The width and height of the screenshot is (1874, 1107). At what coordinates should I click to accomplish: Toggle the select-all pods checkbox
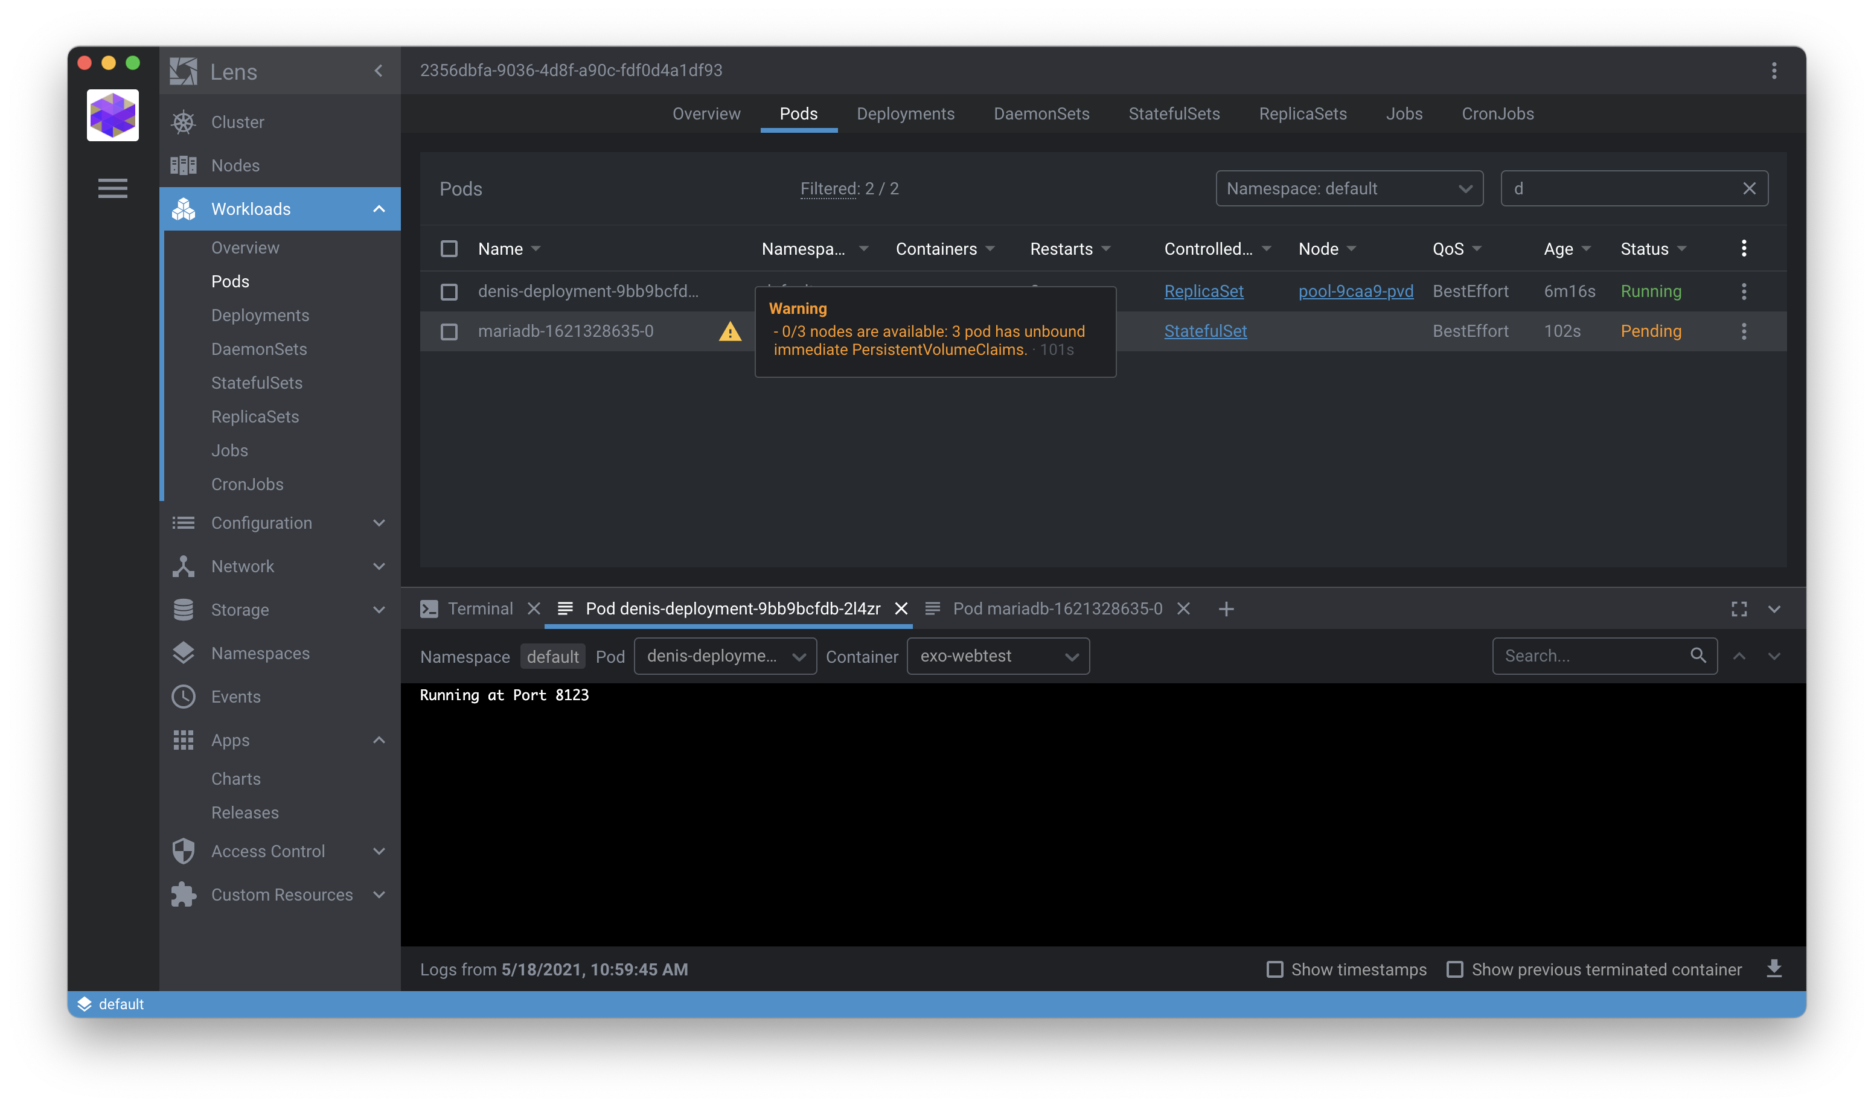pos(449,249)
